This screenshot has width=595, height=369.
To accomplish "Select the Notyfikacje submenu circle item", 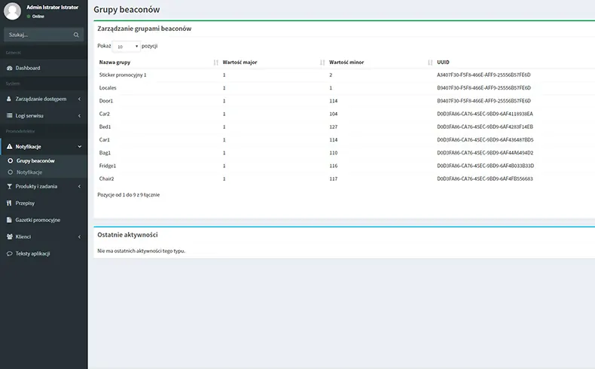I will tap(29, 172).
